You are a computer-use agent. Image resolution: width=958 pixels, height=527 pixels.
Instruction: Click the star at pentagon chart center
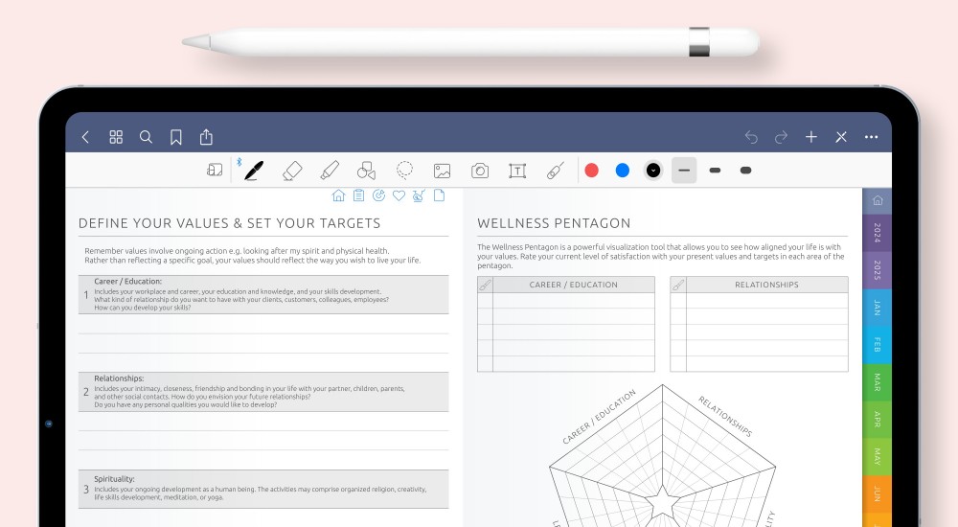click(x=662, y=501)
